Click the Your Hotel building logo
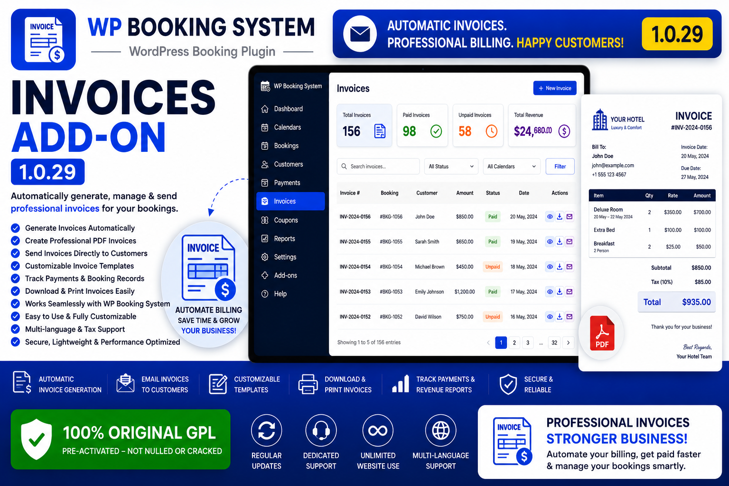 600,119
